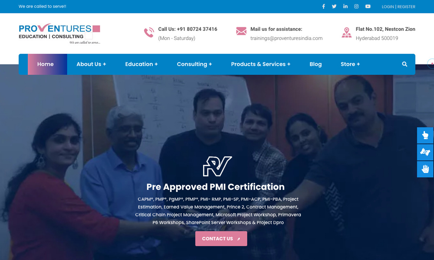
Task: Expand the Consulting + menu
Action: 194,64
